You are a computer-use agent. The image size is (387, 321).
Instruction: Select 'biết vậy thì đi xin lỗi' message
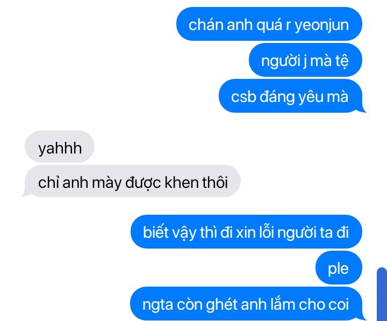[246, 231]
